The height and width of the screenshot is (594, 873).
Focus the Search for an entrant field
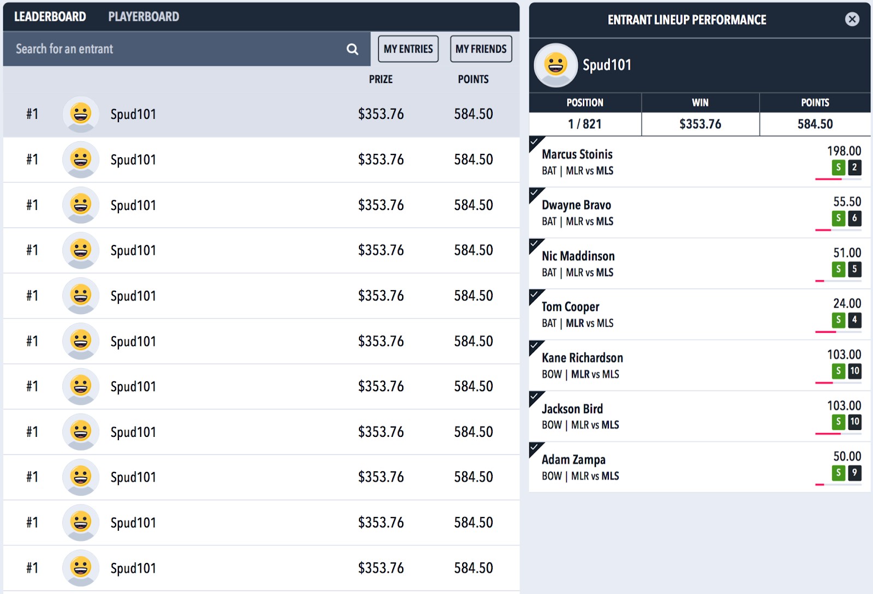tap(187, 49)
